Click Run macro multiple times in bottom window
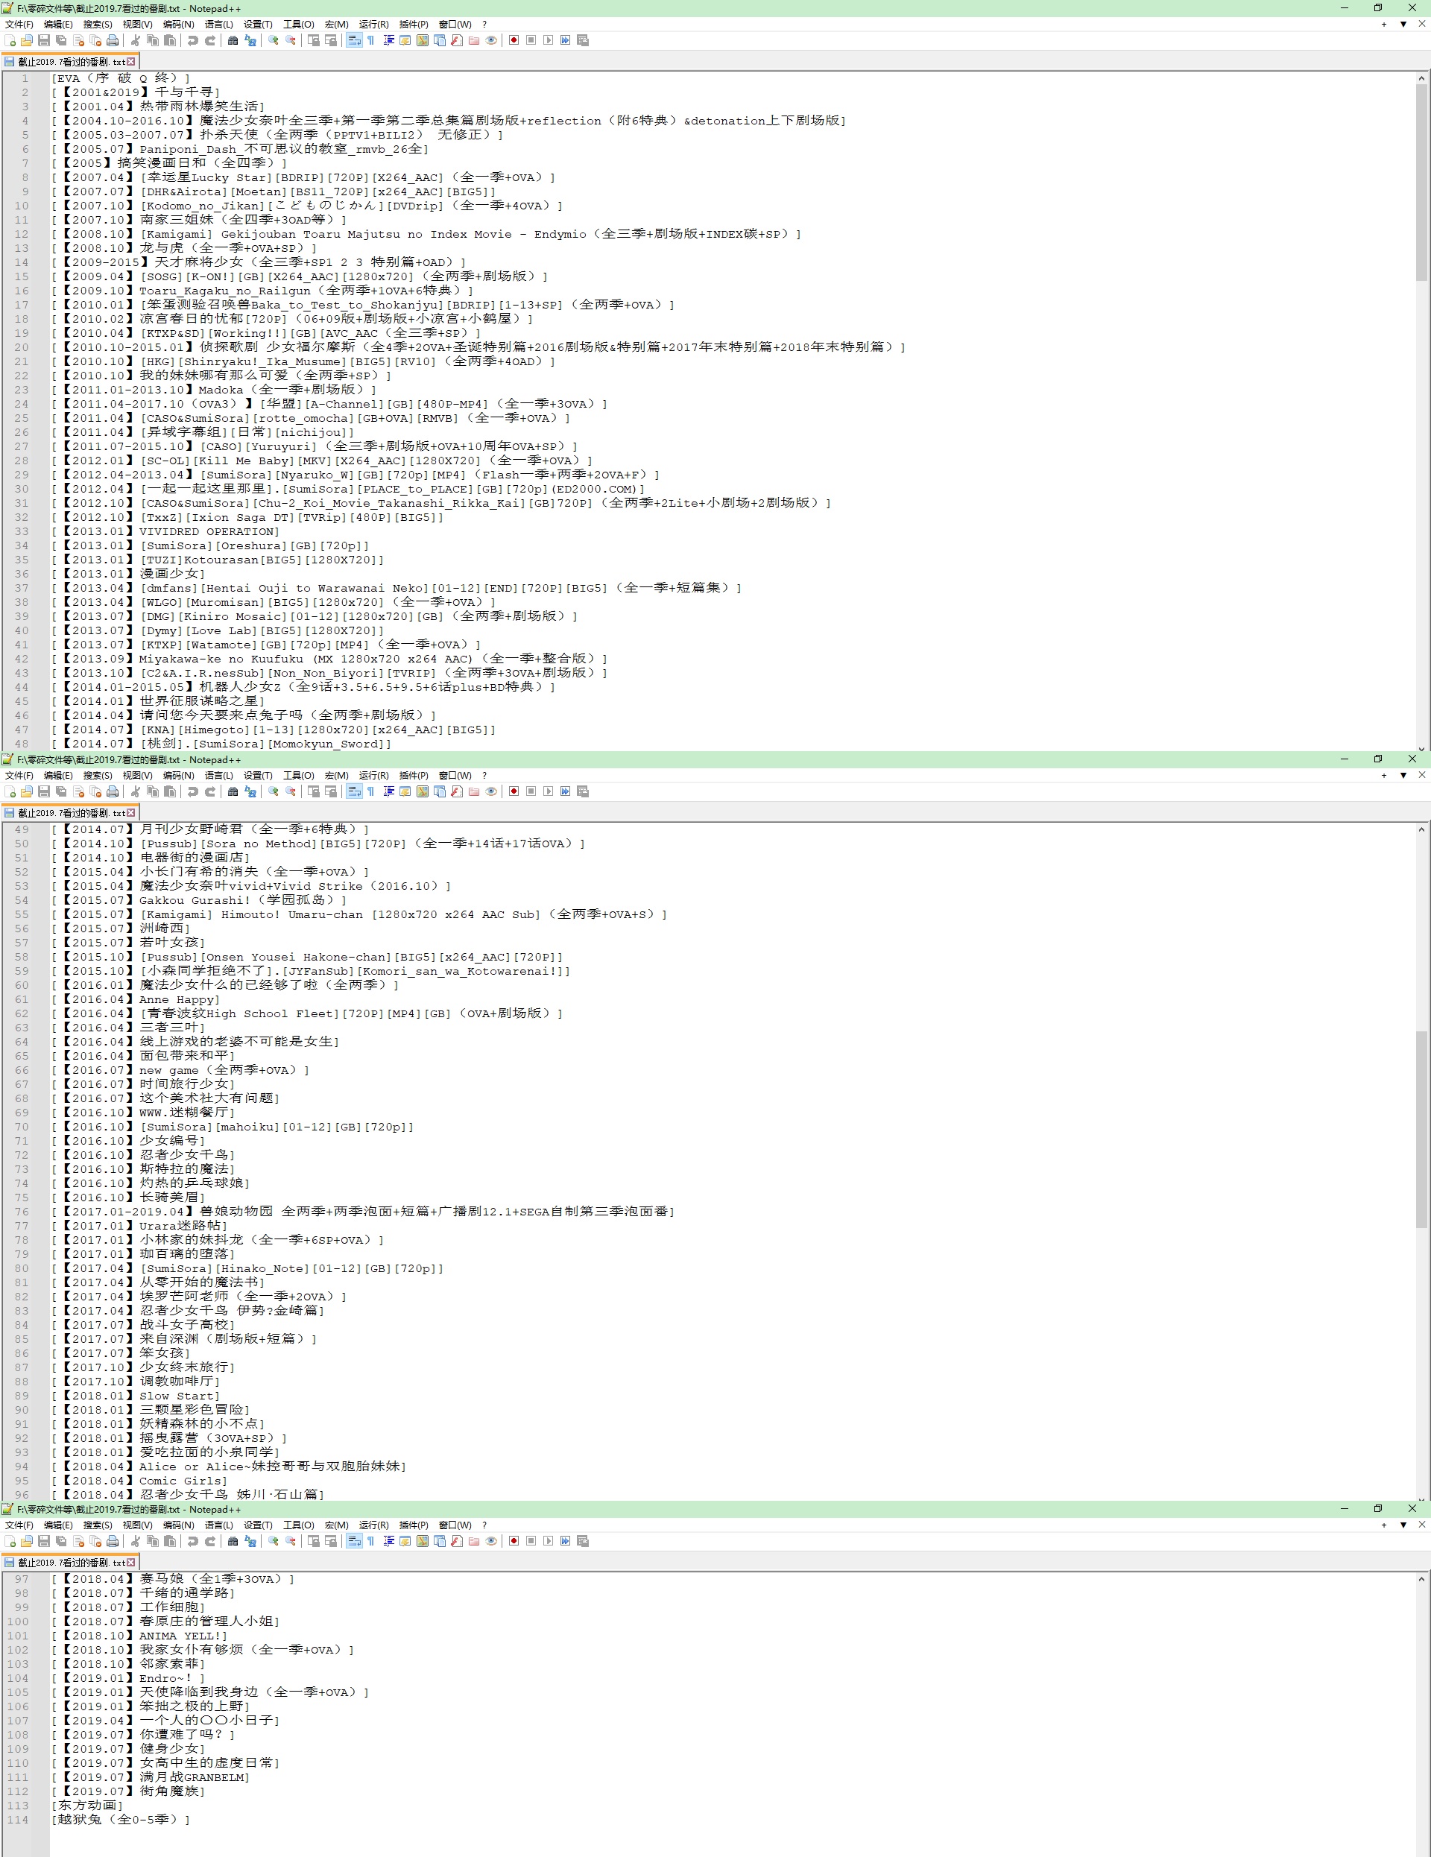Screen dimensions: 1431x1857 [566, 1541]
